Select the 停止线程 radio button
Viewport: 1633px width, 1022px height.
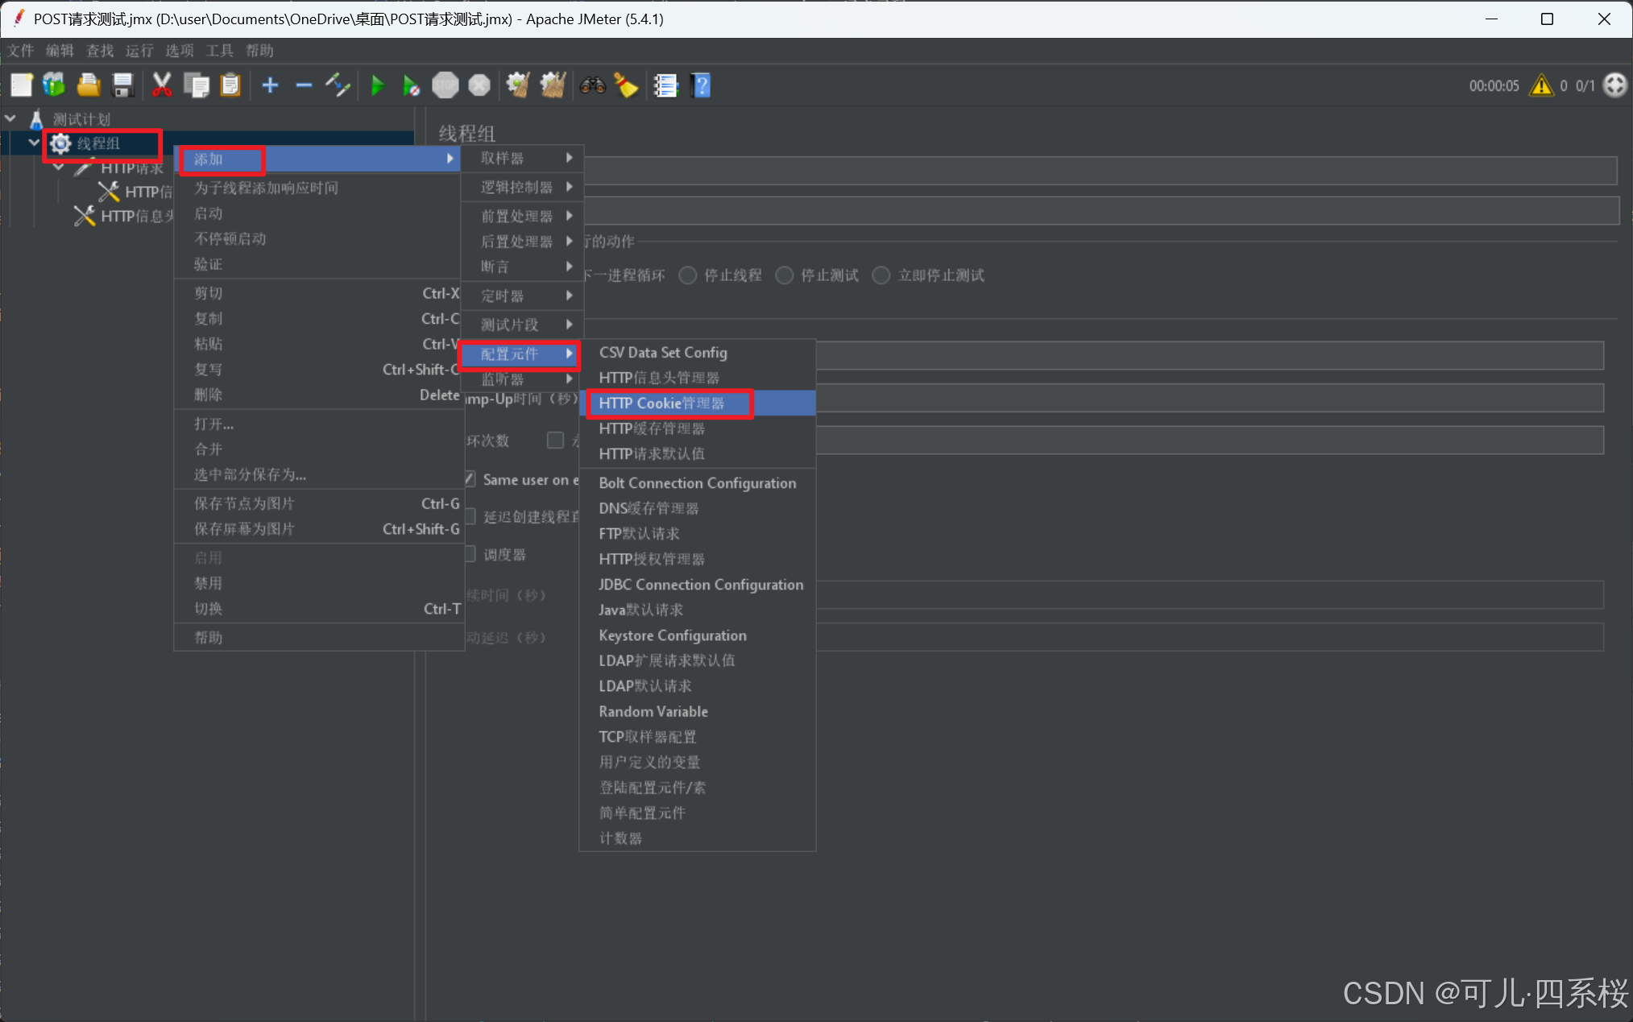(x=688, y=275)
